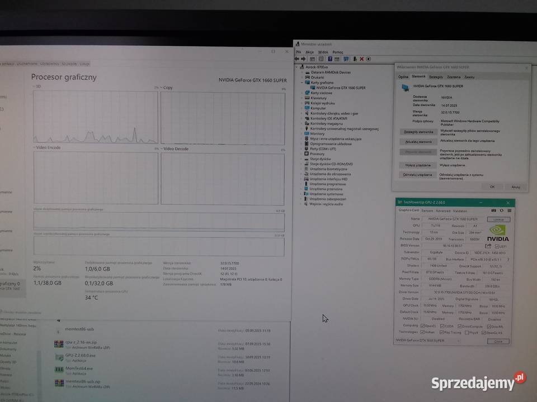Click the back arrow in Device Manager toolbar
Viewport: 537px width, 402px height.
[298, 59]
